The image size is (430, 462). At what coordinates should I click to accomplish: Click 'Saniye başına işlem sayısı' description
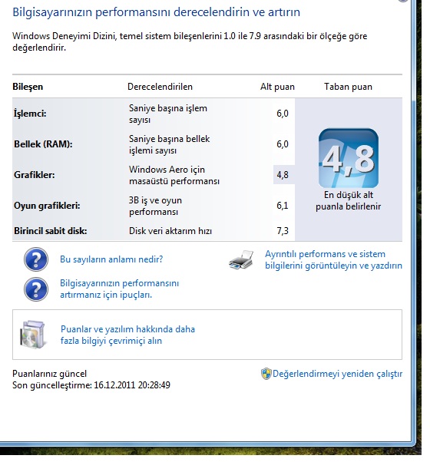(168, 114)
